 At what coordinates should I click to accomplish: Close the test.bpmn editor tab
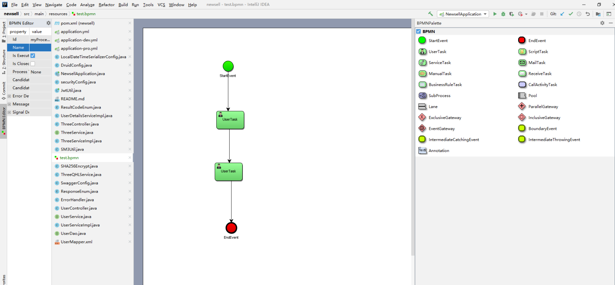pos(130,158)
